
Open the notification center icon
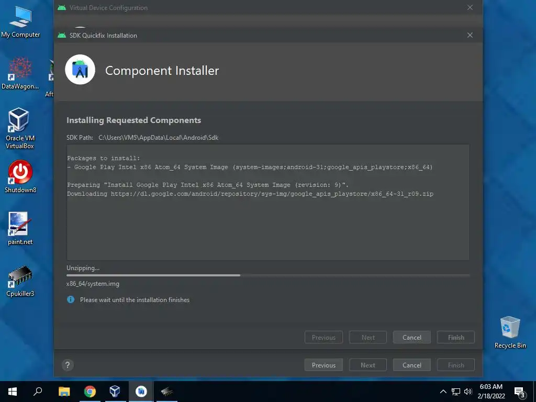(x=520, y=392)
